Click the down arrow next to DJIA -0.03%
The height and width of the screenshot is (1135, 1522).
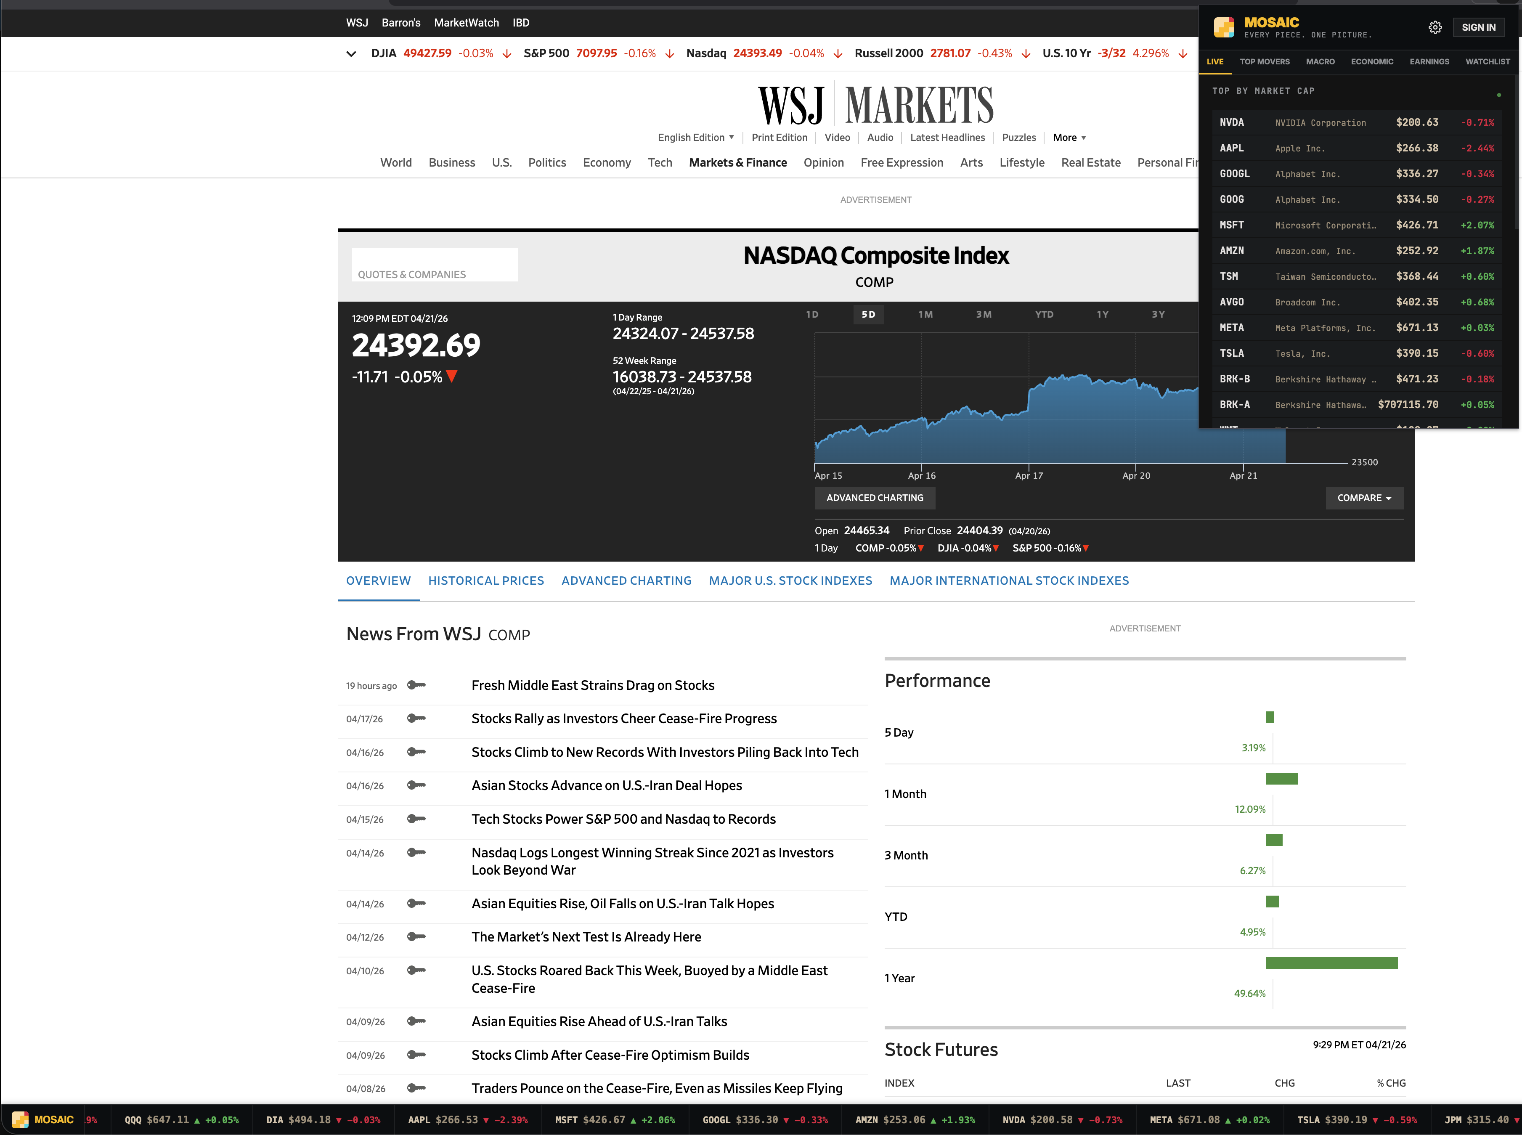507,53
